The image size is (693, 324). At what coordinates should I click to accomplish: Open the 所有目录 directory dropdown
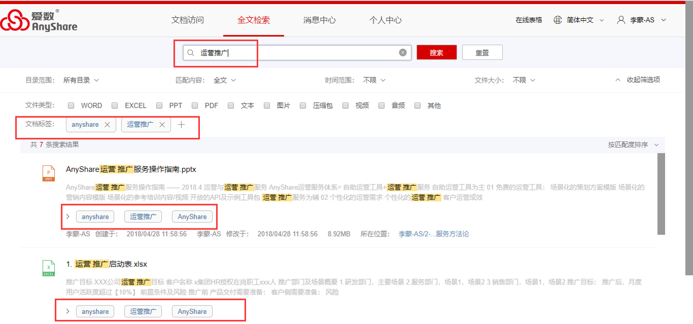pos(81,80)
